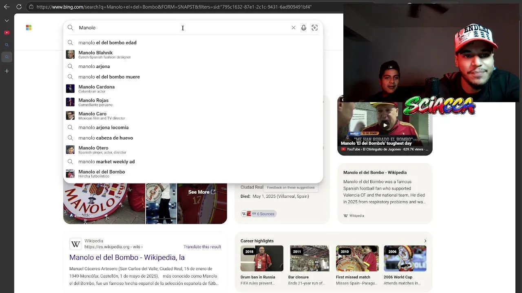
Task: Open the es.wikipedia.org result URL
Action: point(113,247)
